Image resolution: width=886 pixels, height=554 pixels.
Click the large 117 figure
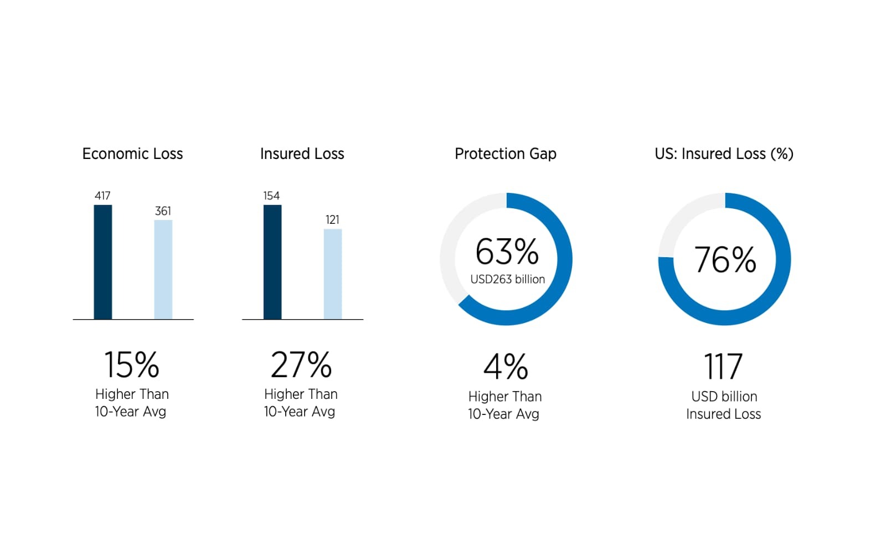(723, 367)
